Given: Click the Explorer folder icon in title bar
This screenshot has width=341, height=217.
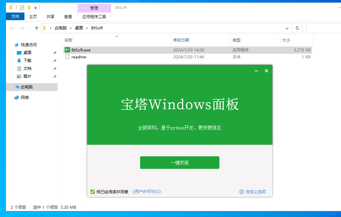Looking at the screenshot, I should (x=11, y=8).
